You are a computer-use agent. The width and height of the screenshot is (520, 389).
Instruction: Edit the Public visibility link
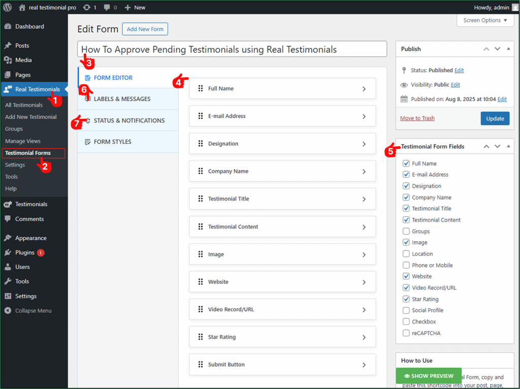coord(456,85)
